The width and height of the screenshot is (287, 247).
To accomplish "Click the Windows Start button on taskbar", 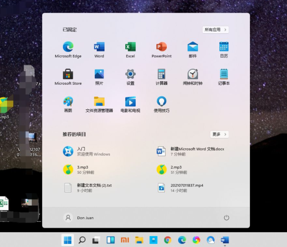I will (67, 240).
